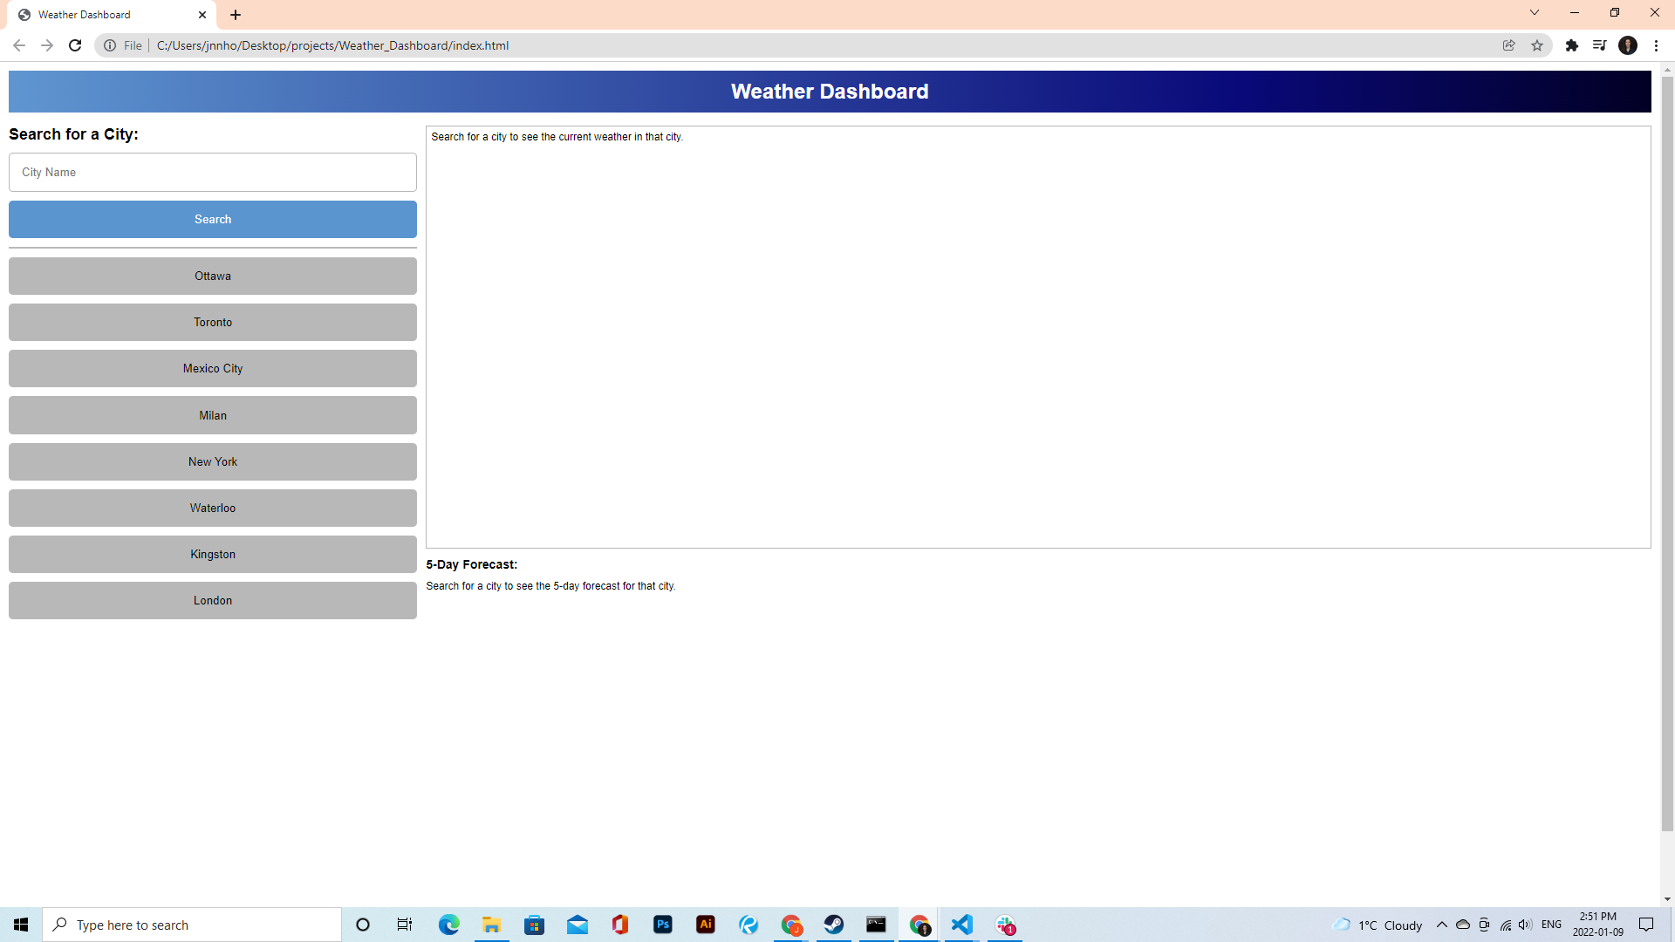Expand the tab search chevron
The image size is (1675, 942).
tap(1535, 13)
